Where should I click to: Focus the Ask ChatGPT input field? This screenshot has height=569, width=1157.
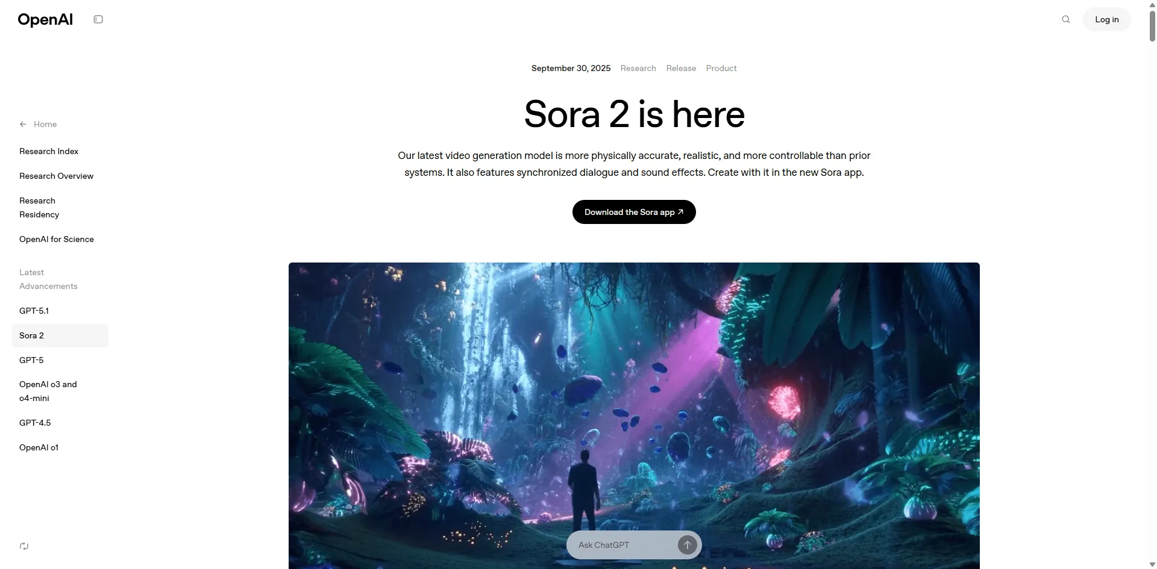[x=624, y=545]
